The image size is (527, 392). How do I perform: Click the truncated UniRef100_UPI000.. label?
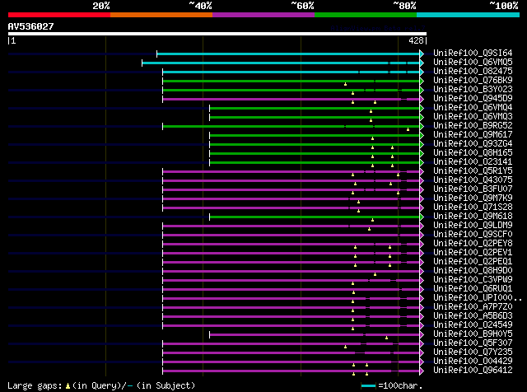point(478,298)
